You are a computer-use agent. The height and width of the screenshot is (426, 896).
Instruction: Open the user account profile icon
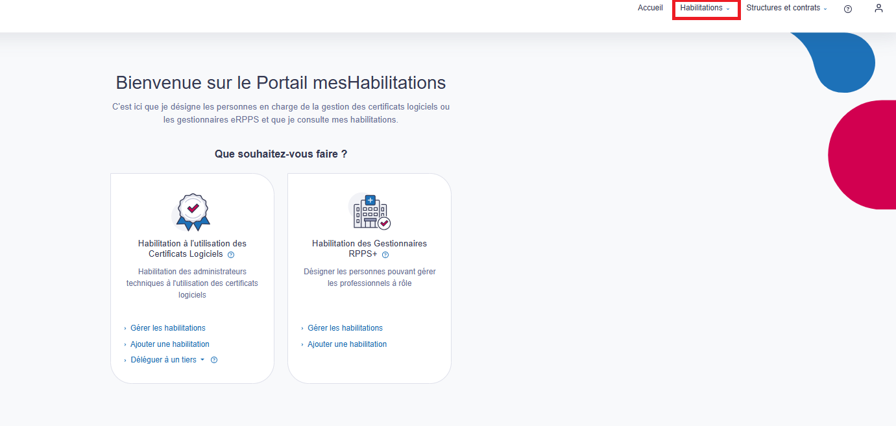tap(878, 8)
